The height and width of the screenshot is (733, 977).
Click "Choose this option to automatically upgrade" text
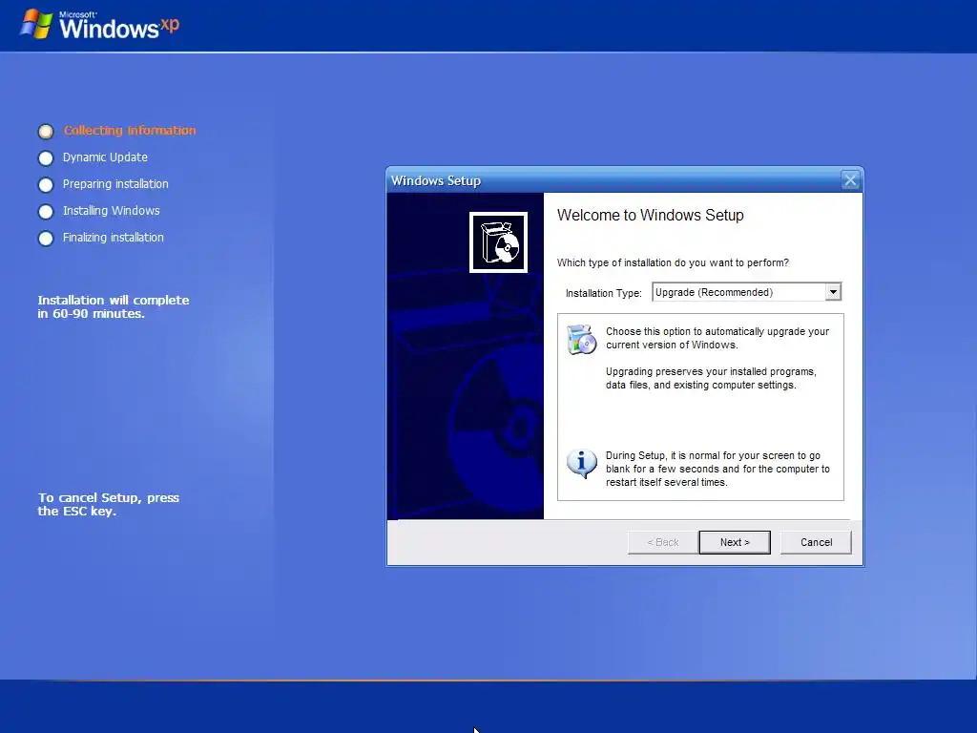(x=717, y=338)
